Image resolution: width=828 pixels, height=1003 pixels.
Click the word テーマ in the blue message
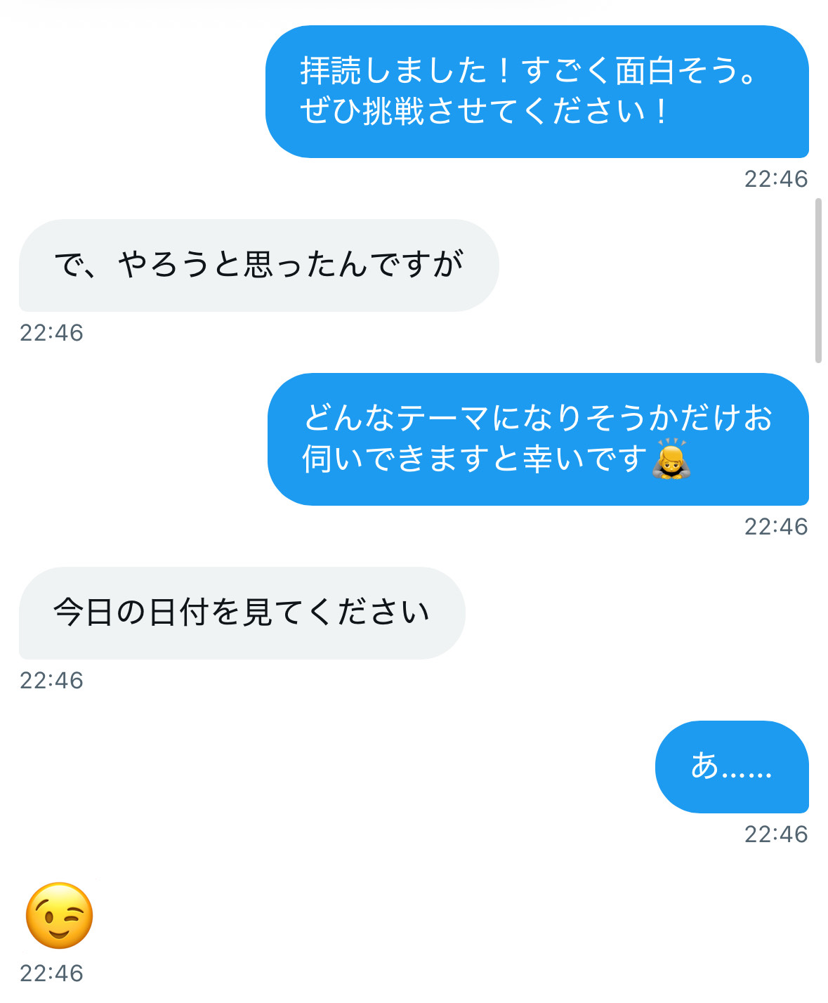pos(442,418)
